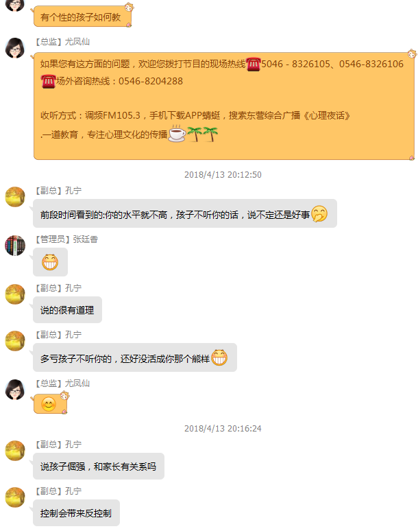Click the palm tree emojis after 传播
The image size is (418, 531).
tap(202, 134)
